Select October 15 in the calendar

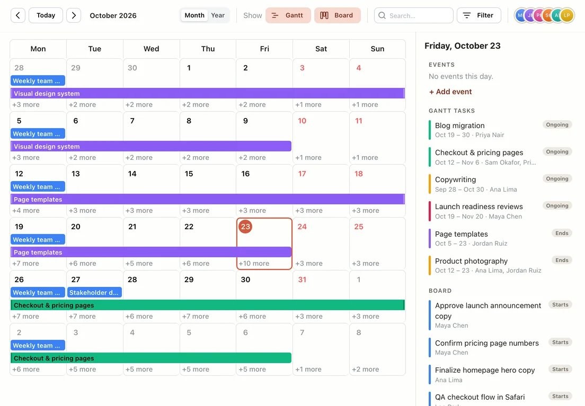[189, 174]
